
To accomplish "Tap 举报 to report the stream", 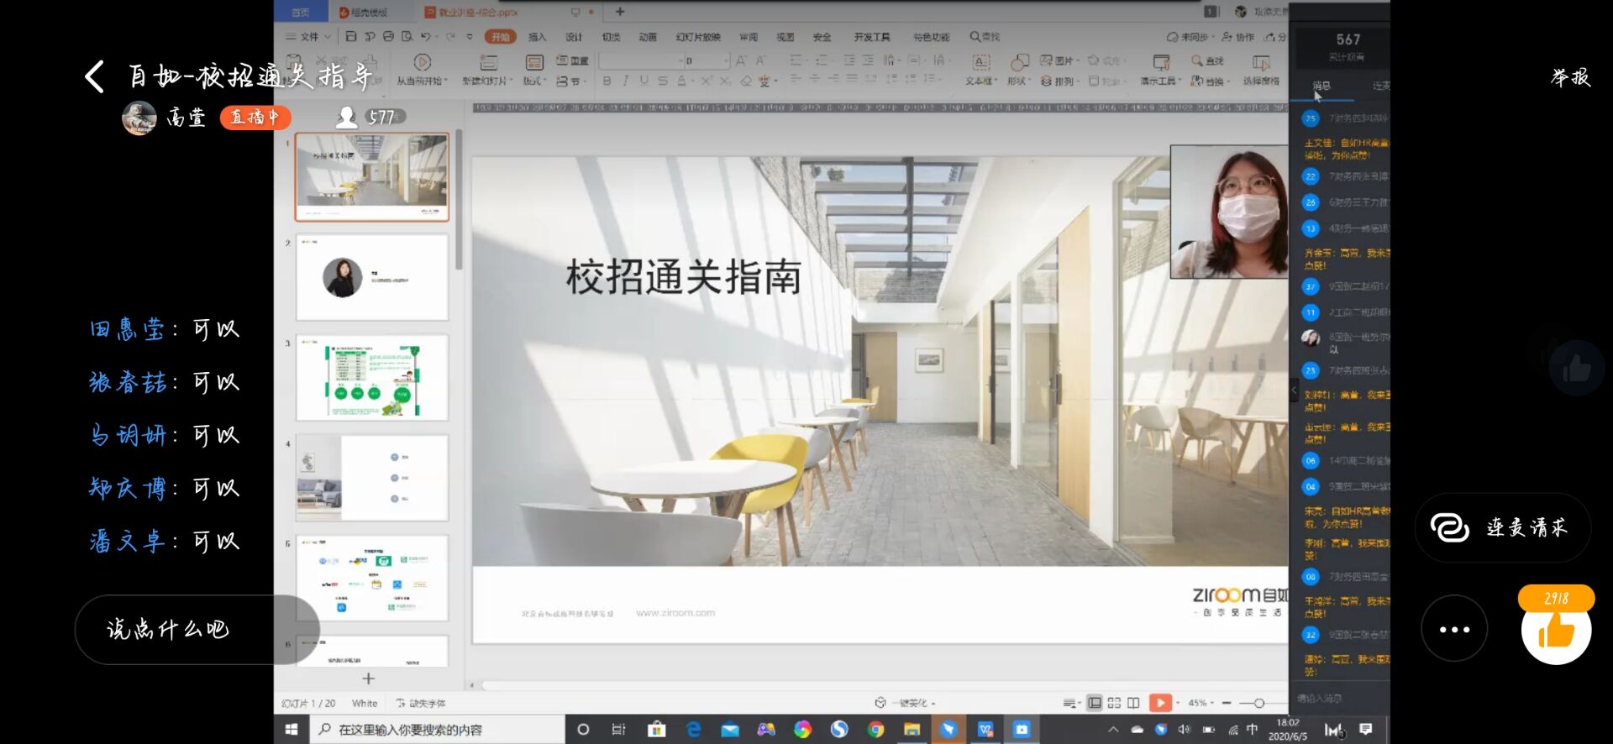I will pyautogui.click(x=1570, y=77).
